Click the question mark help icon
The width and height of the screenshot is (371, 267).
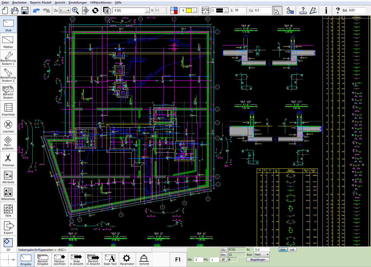pyautogui.click(x=338, y=10)
